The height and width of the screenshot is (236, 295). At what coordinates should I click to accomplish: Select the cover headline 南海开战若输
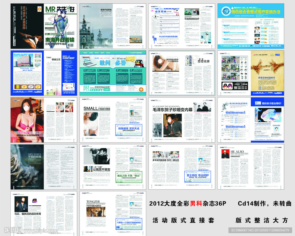(60, 40)
